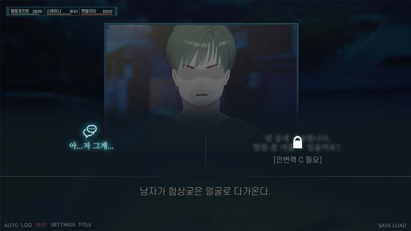Click the ornament at the status bar's right edge

point(116,11)
